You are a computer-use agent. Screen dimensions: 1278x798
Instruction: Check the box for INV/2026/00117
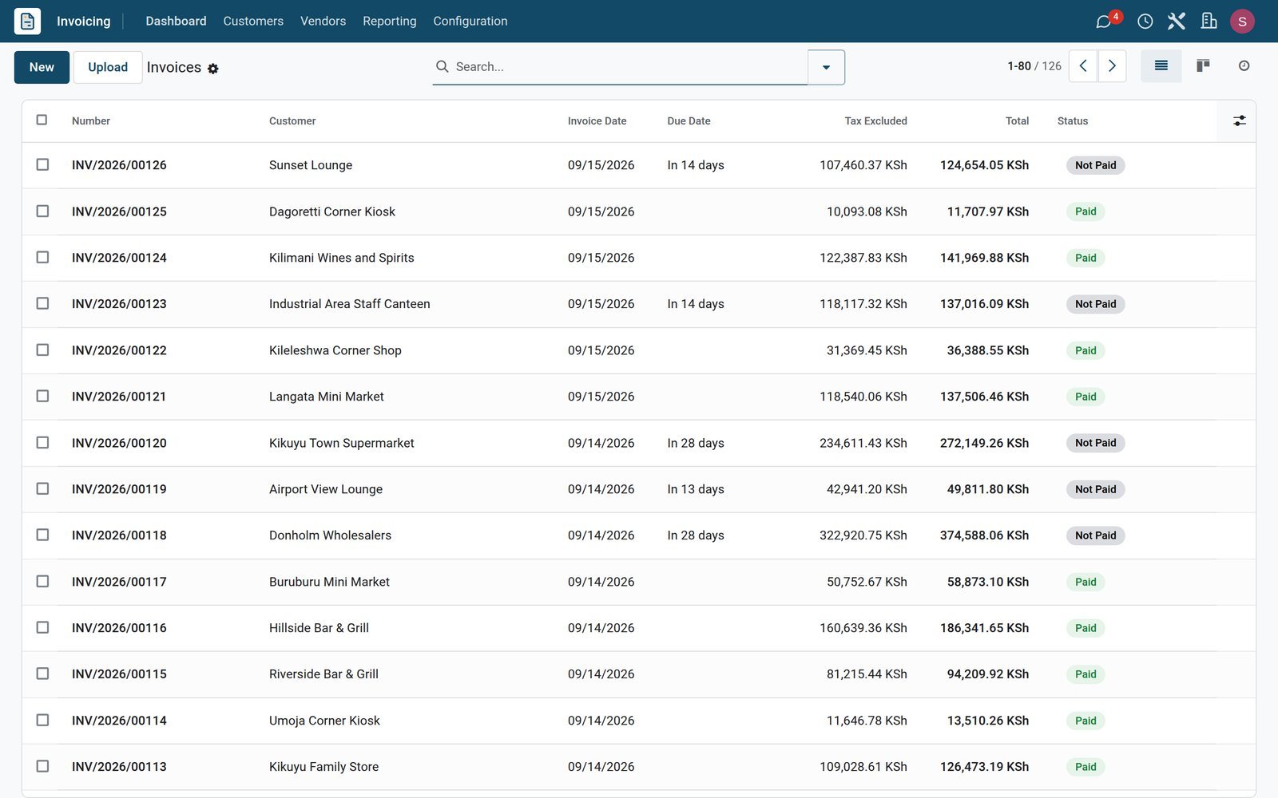tap(42, 581)
